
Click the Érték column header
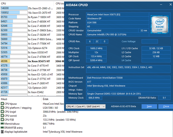tap(46, 99)
